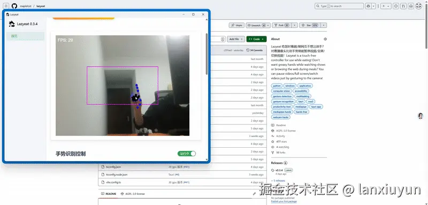
Task: Click the webcam preview in Lazyeat window
Action: 123,86
